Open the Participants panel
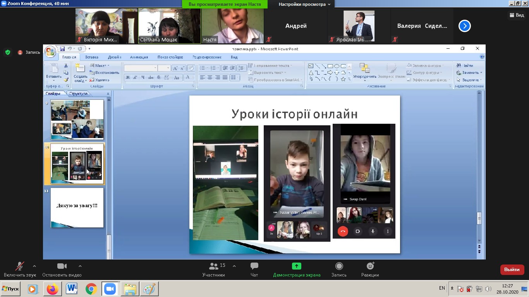The height and width of the screenshot is (297, 529). [x=213, y=266]
